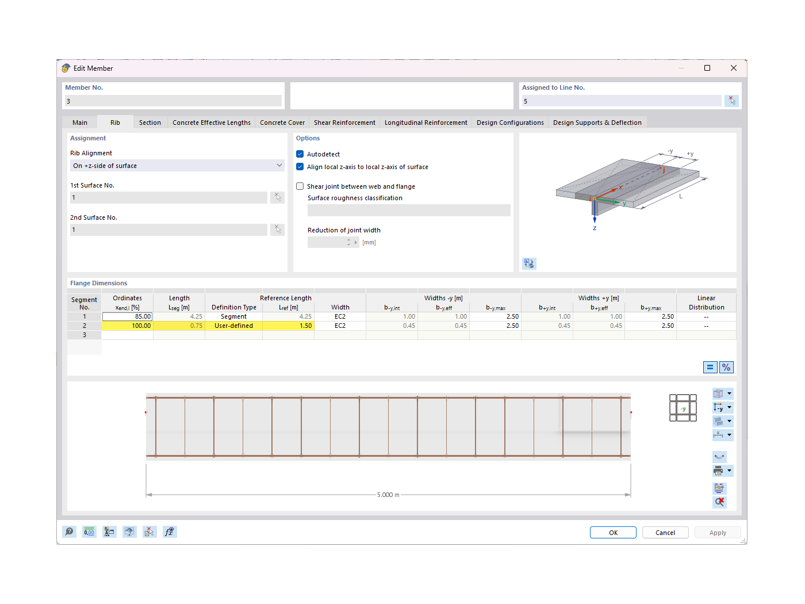Open the online help icon
This screenshot has width=805, height=604.
[68, 532]
